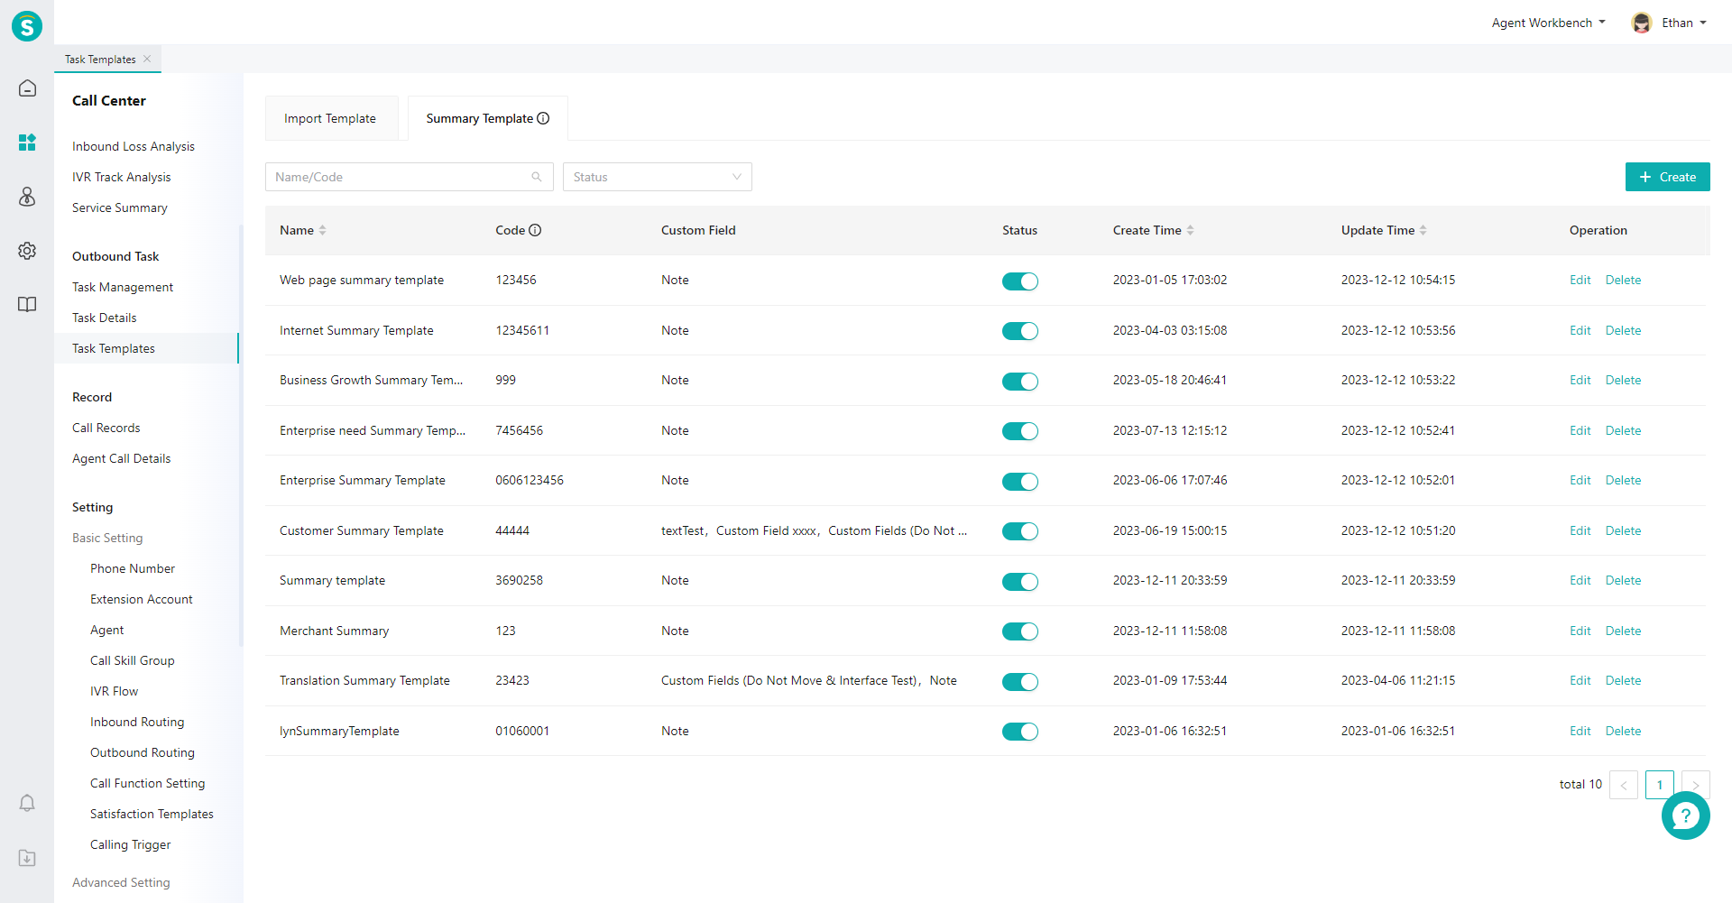Delete the Merchant Summary row
Viewport: 1732px width, 903px height.
point(1623,631)
